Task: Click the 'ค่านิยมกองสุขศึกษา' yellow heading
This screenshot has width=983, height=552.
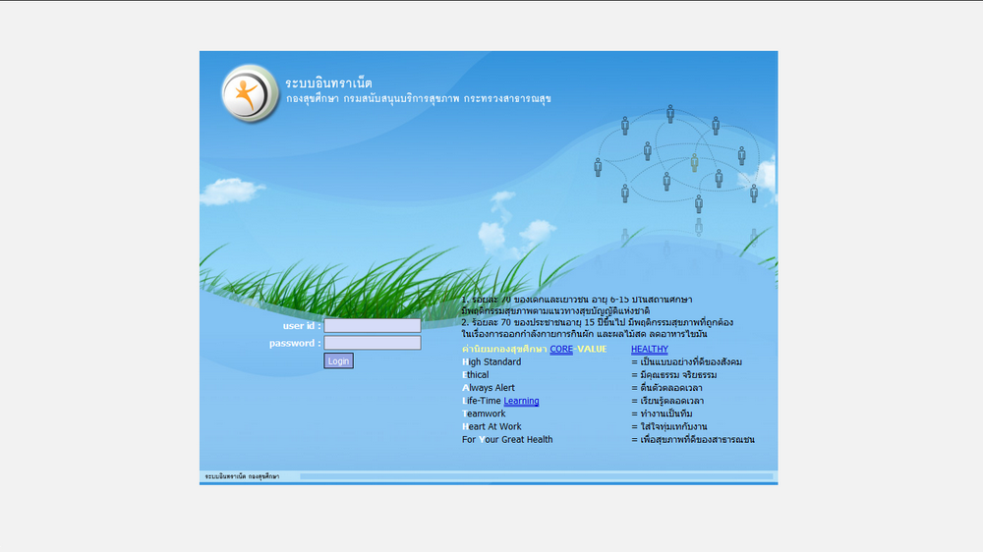Action: tap(504, 349)
